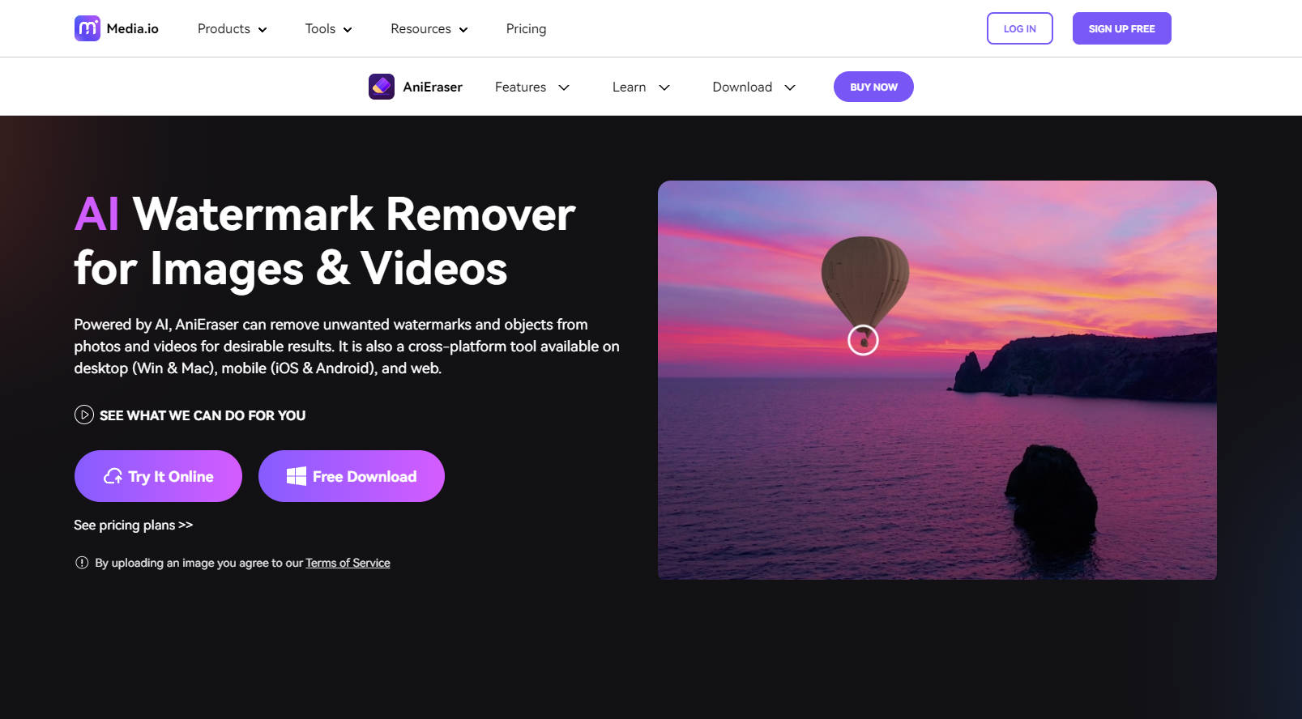Click the AniEraser app icon
1302x719 pixels.
(x=382, y=87)
